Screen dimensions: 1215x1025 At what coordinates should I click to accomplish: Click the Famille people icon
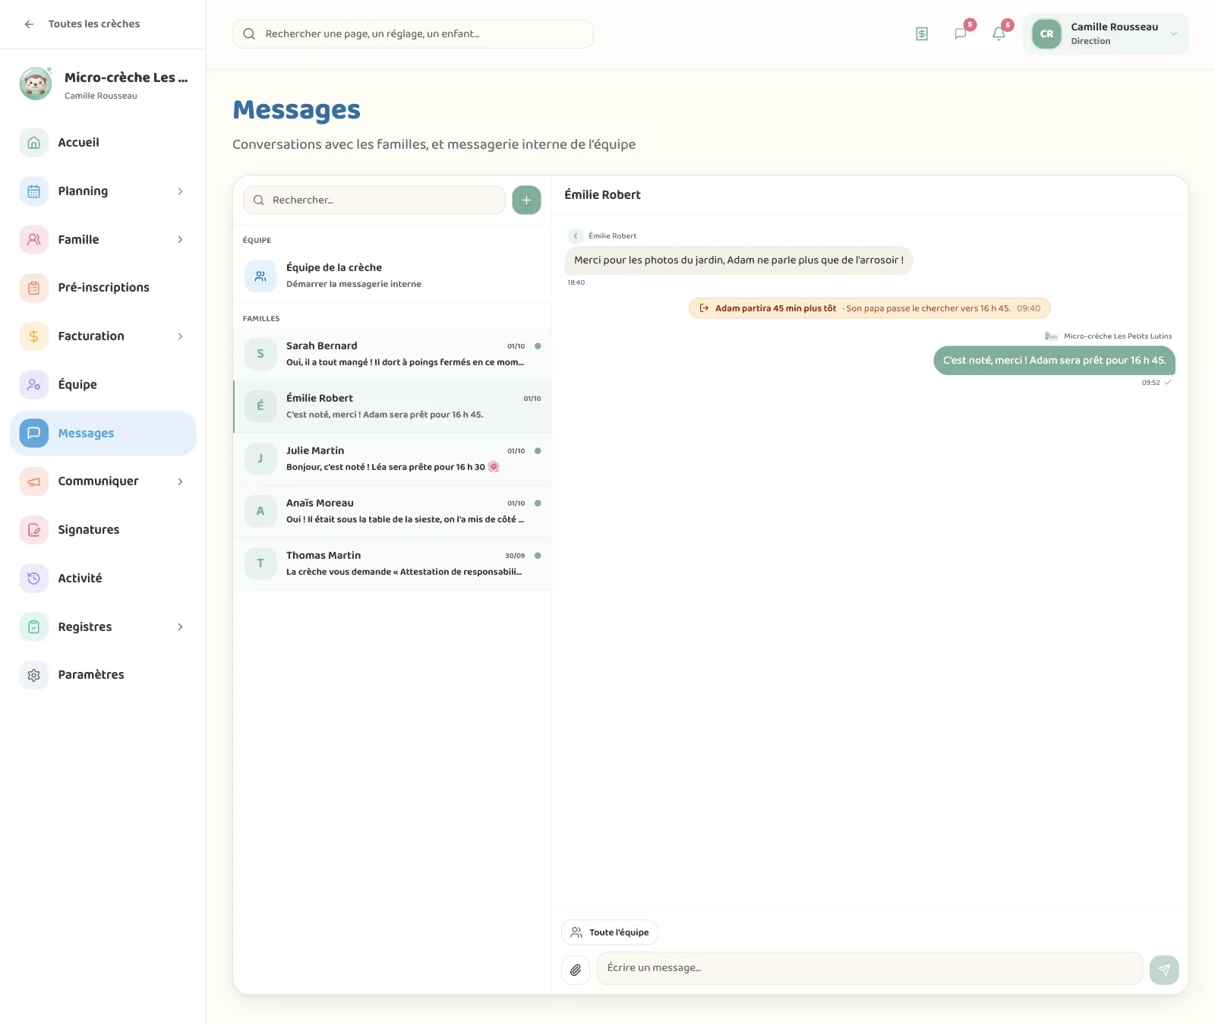[33, 240]
